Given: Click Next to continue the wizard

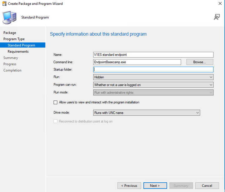Looking at the screenshot, I should point(155,186).
